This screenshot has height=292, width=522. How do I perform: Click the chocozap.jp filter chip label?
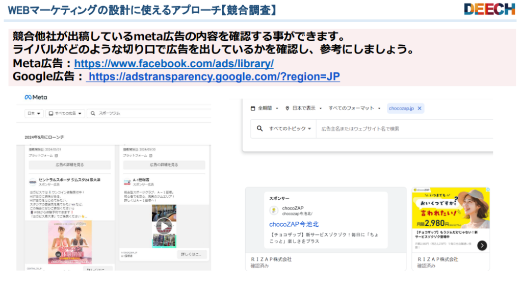coord(401,108)
